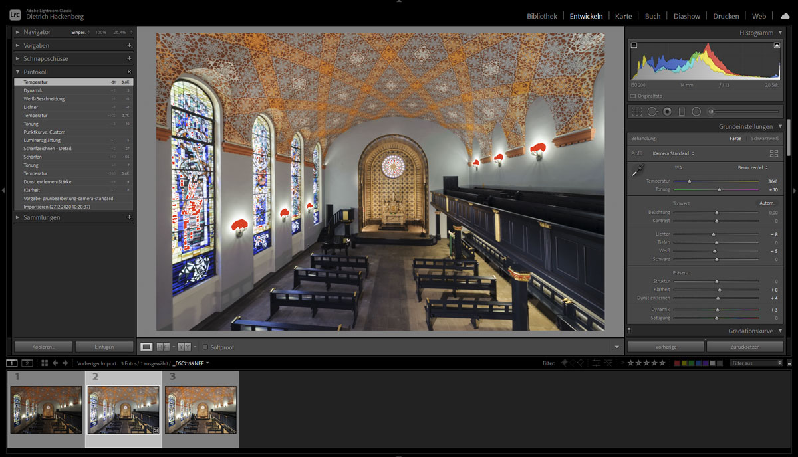The height and width of the screenshot is (457, 798).
Task: Select the red eye correction tool
Action: 667,112
